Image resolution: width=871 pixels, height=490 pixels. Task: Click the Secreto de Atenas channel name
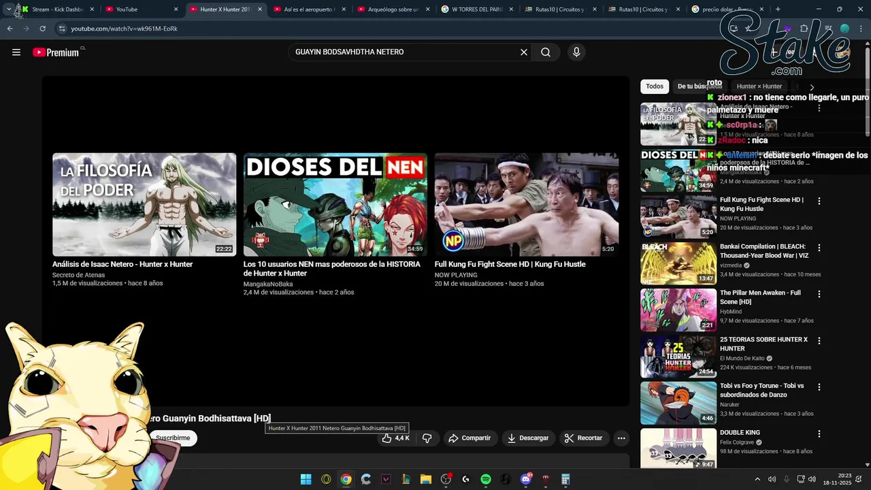[x=79, y=276]
